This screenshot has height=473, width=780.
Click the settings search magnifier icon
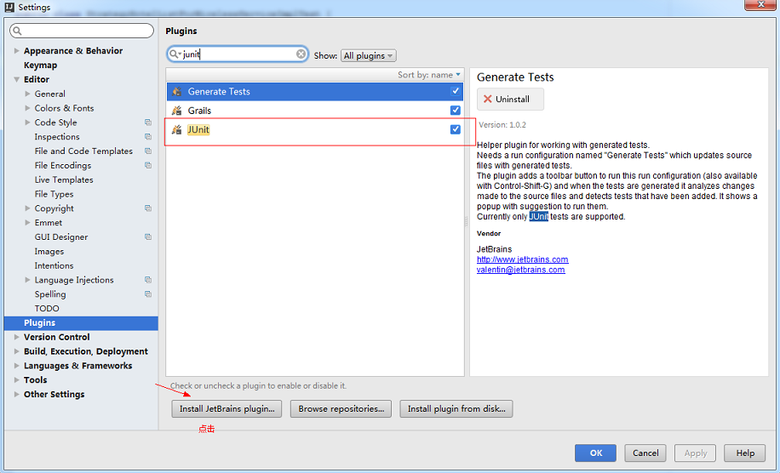coord(17,31)
